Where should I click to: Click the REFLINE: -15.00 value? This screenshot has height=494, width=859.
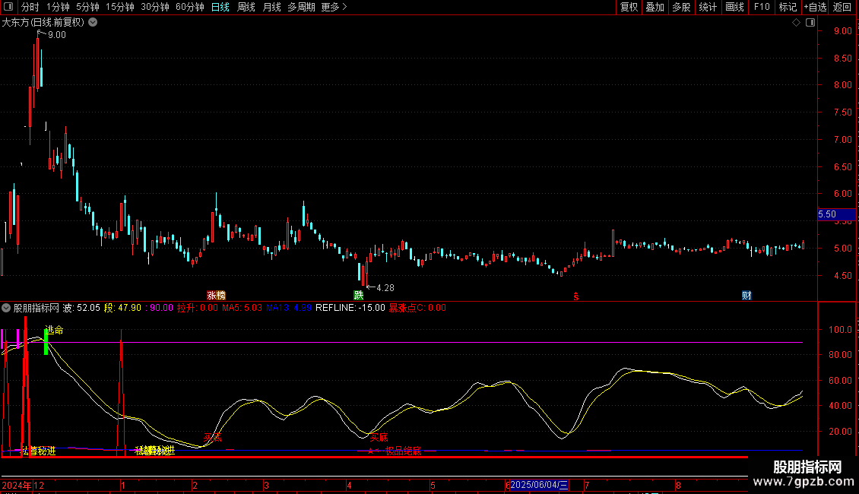click(350, 308)
